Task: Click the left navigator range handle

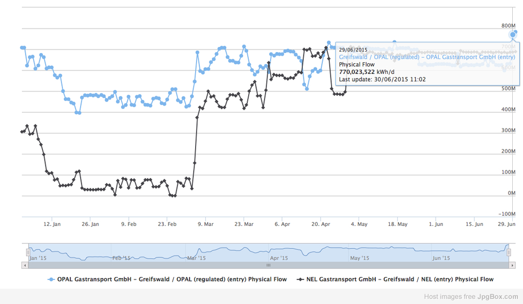Action: (x=28, y=252)
